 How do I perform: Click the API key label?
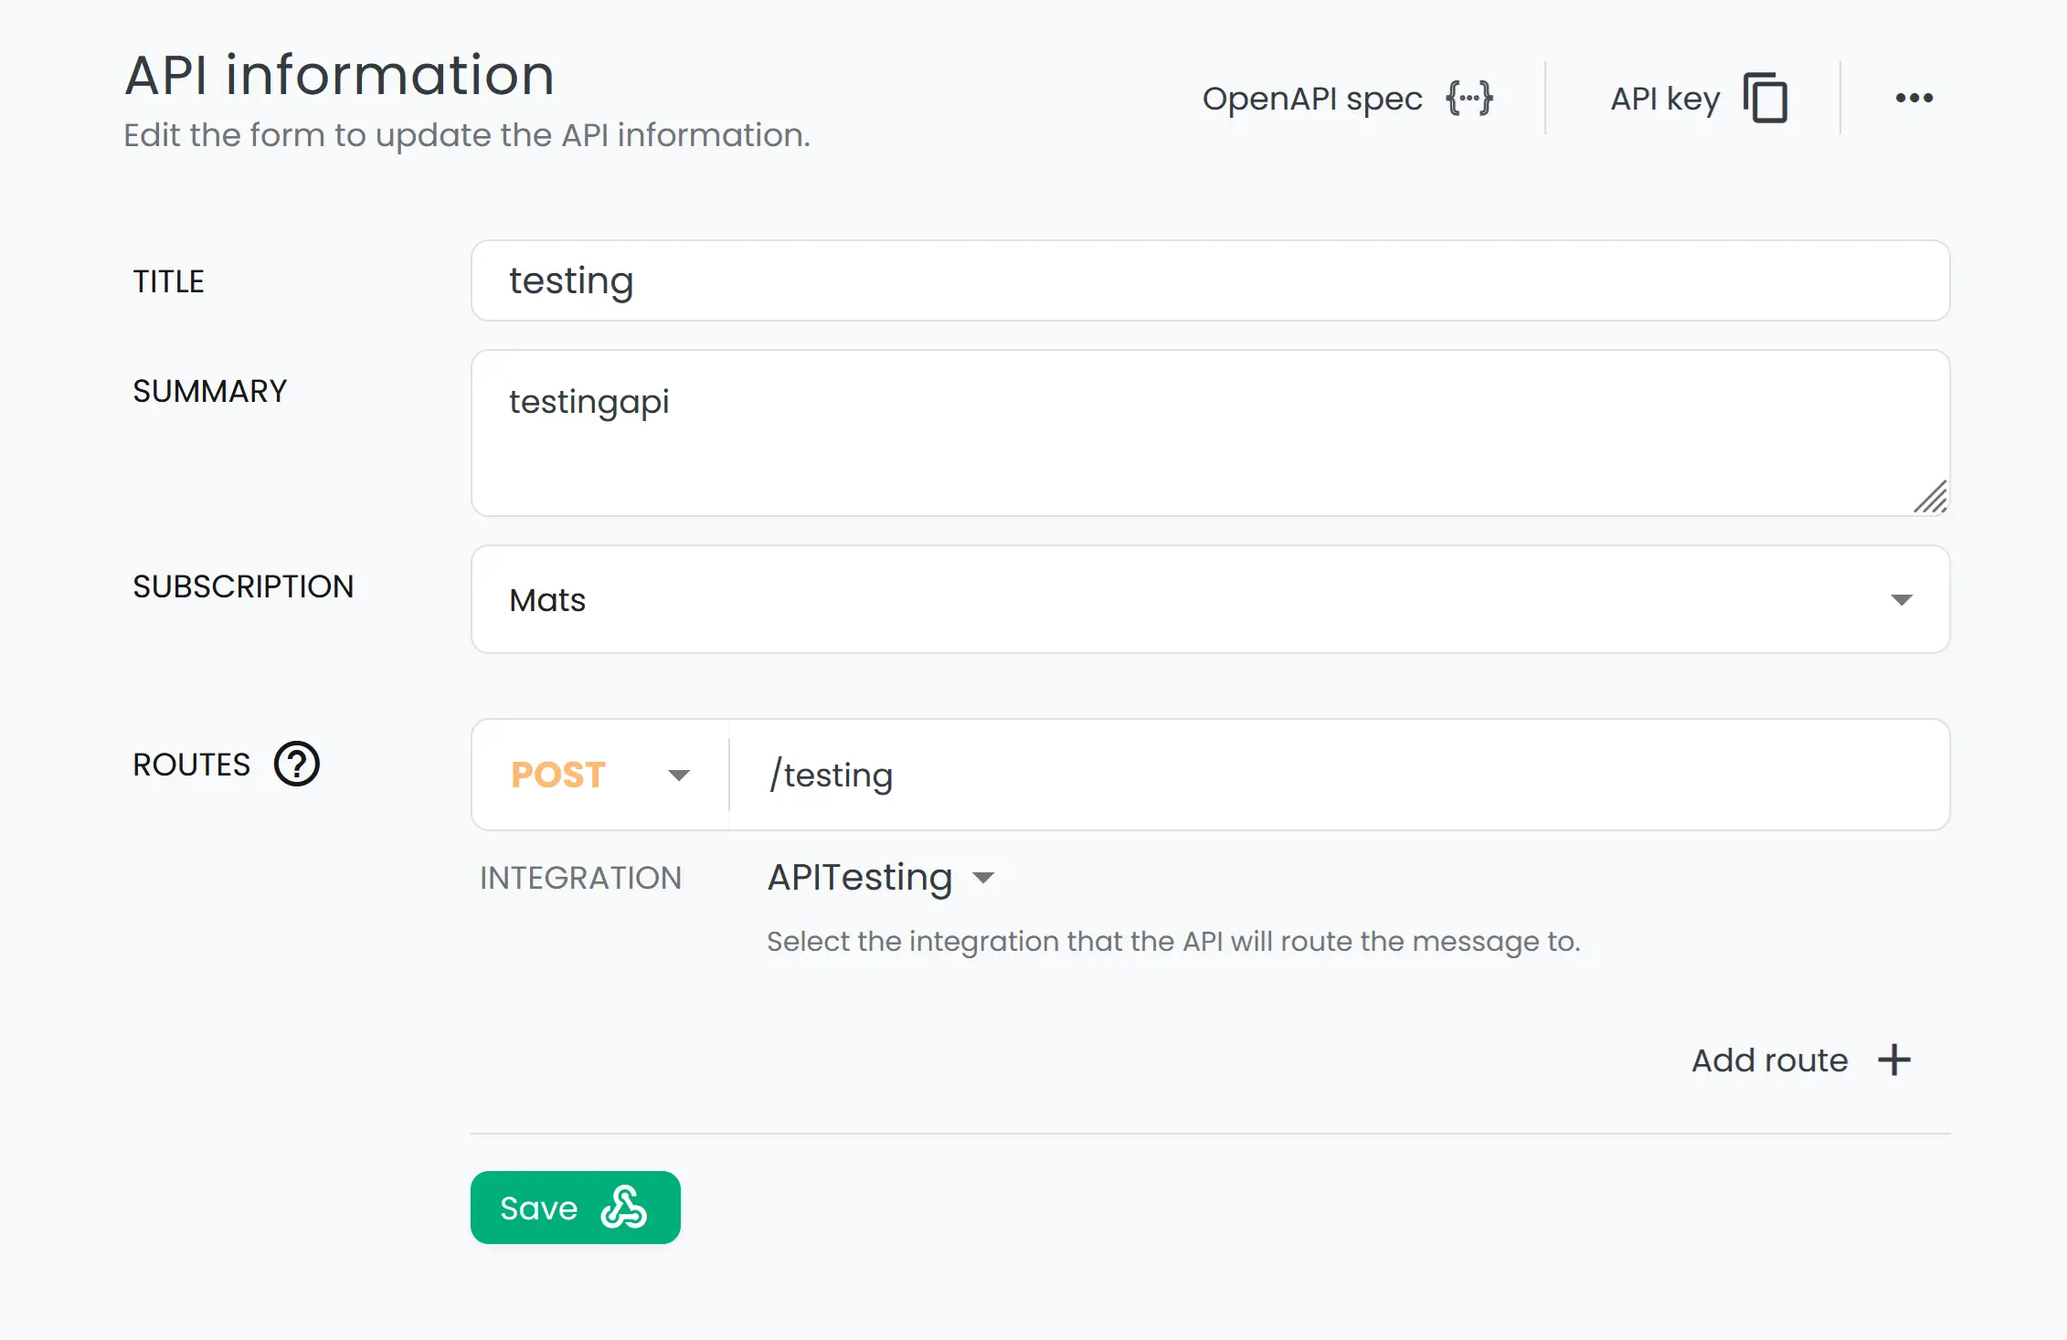point(1665,98)
